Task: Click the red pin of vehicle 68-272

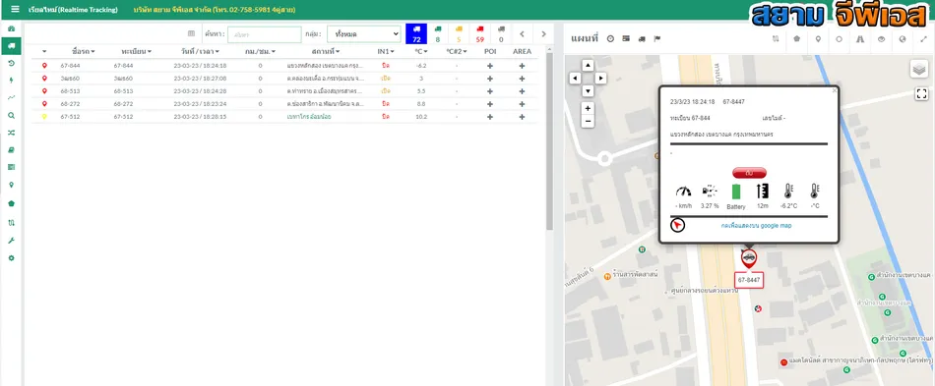Action: coord(44,103)
